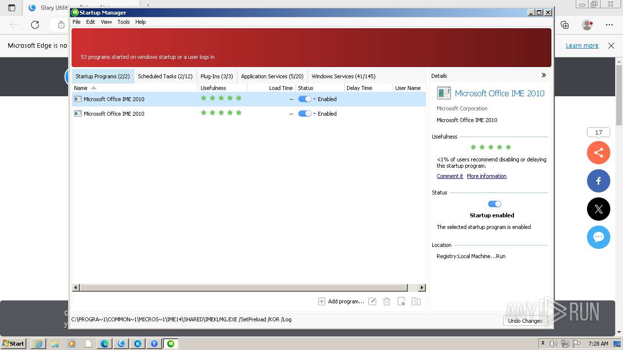Click the Load Time column header
The image size is (623, 350).
(271, 88)
